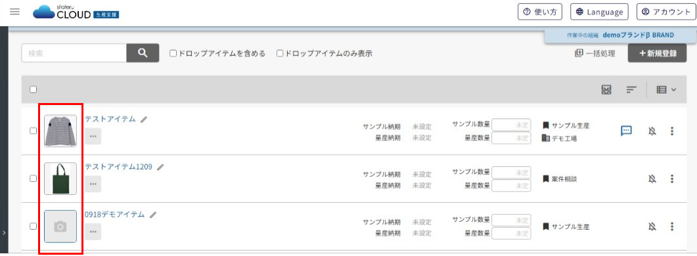Click the green tote bag thumbnail
This screenshot has width=697, height=256.
point(60,179)
